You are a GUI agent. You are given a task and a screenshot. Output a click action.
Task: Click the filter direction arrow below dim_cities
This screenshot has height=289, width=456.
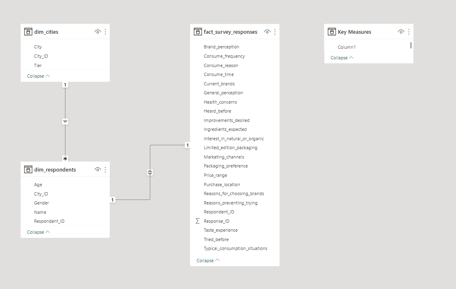pyautogui.click(x=65, y=121)
